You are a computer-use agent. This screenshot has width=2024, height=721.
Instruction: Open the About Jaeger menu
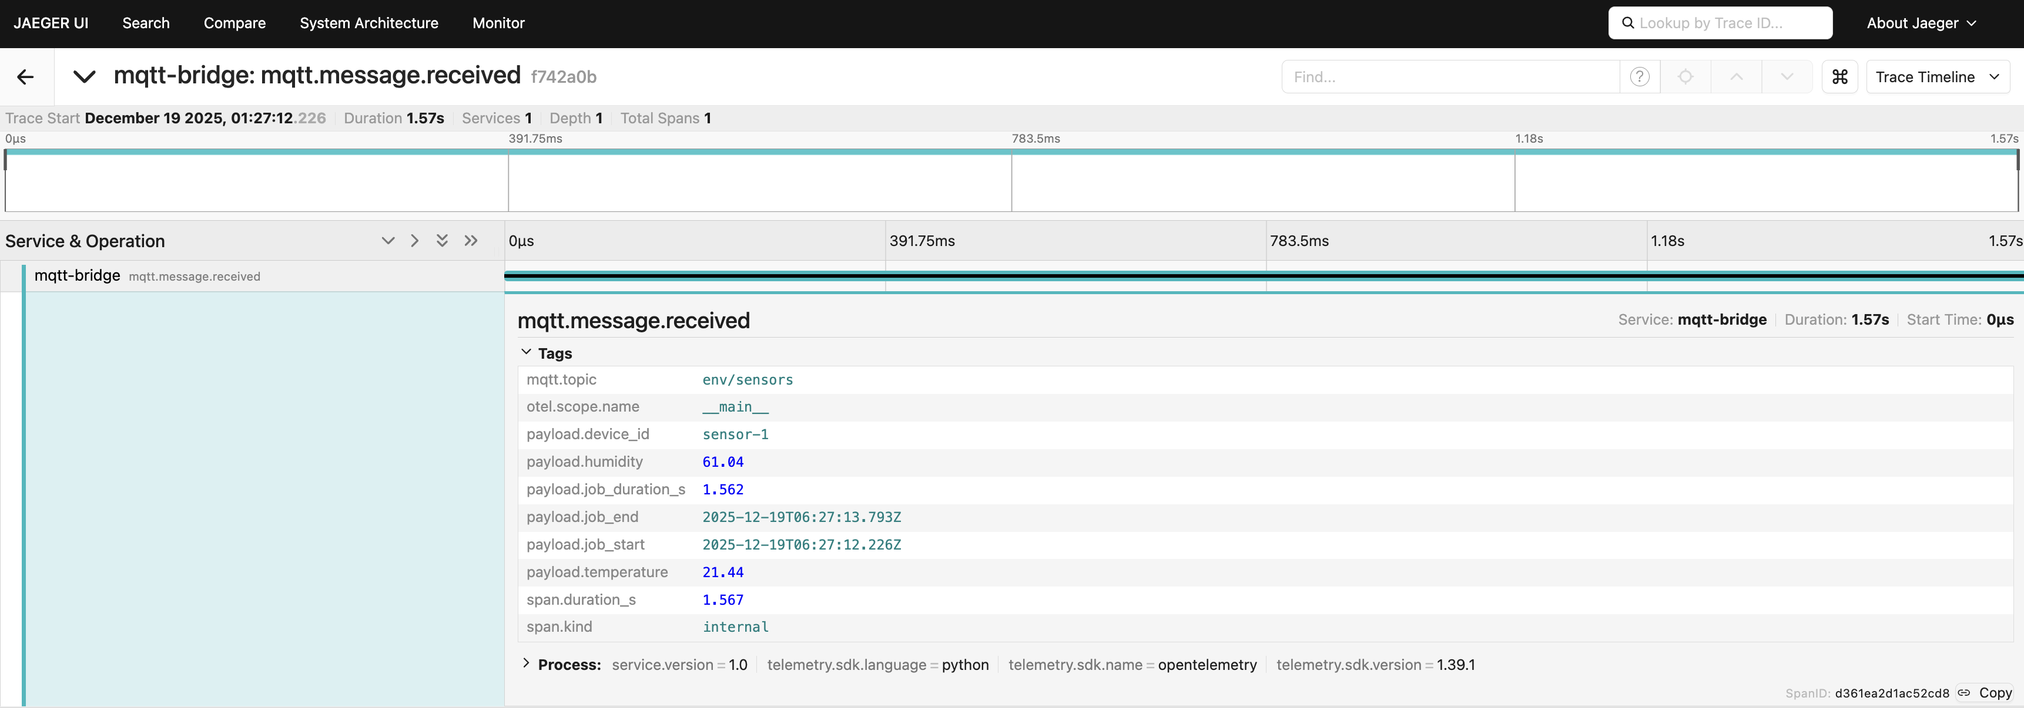coord(1921,23)
